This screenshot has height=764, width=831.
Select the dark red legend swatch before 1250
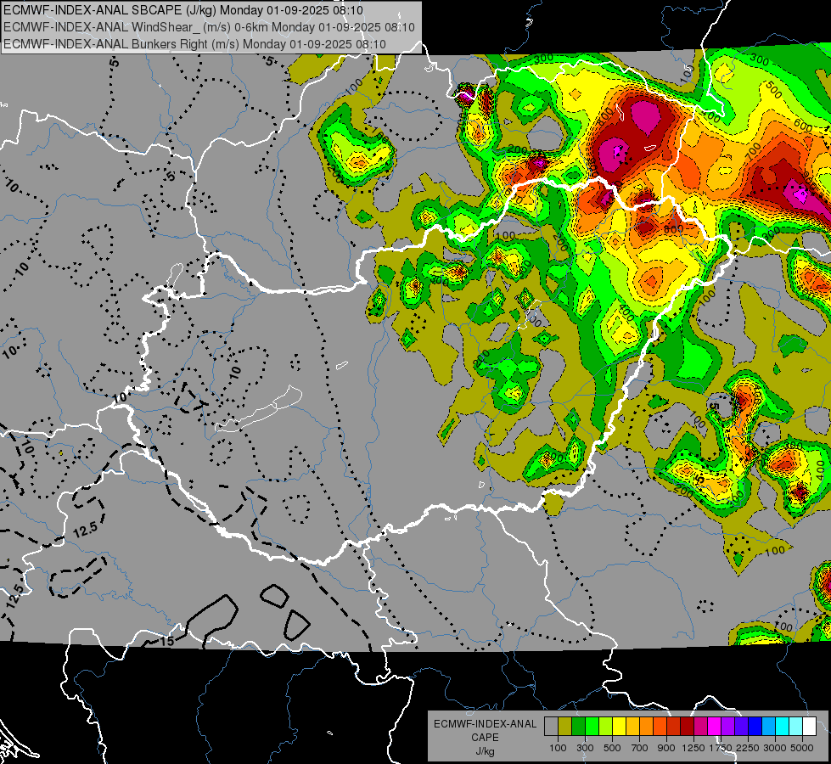688,727
